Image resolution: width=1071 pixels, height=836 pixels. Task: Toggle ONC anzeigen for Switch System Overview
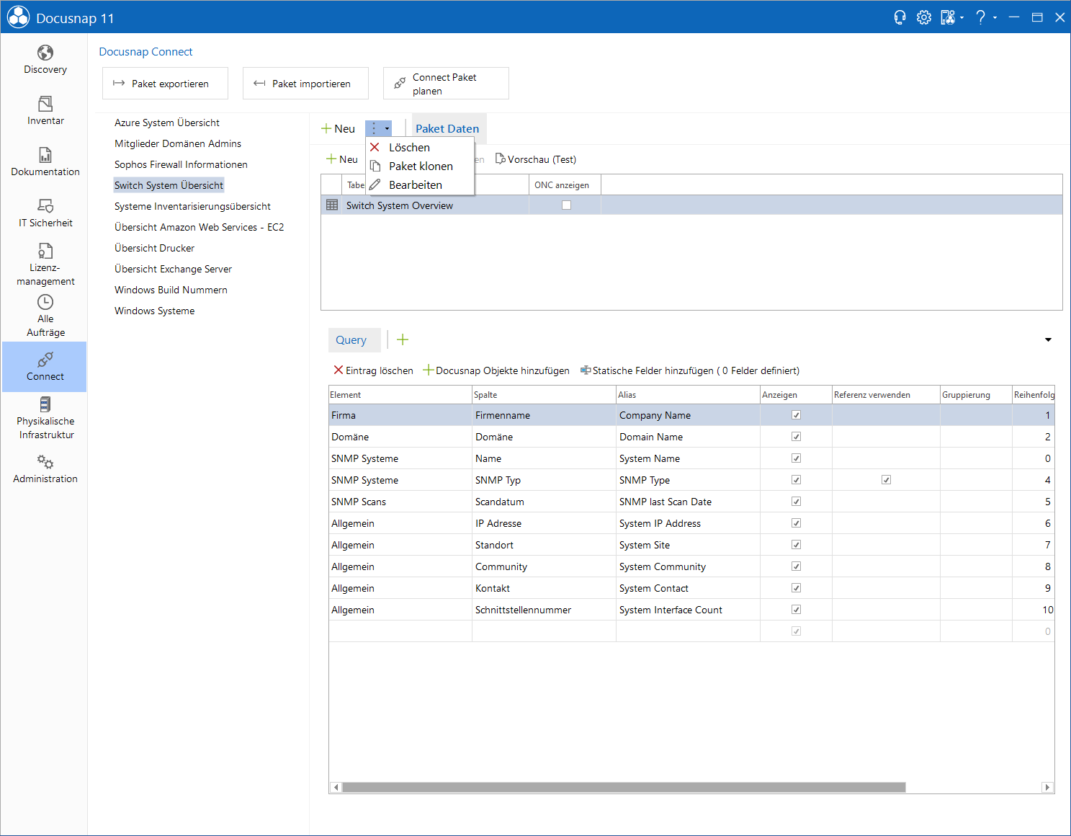point(566,205)
